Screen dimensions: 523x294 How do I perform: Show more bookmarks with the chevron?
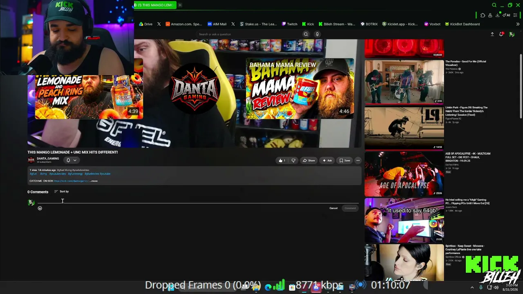(518, 24)
